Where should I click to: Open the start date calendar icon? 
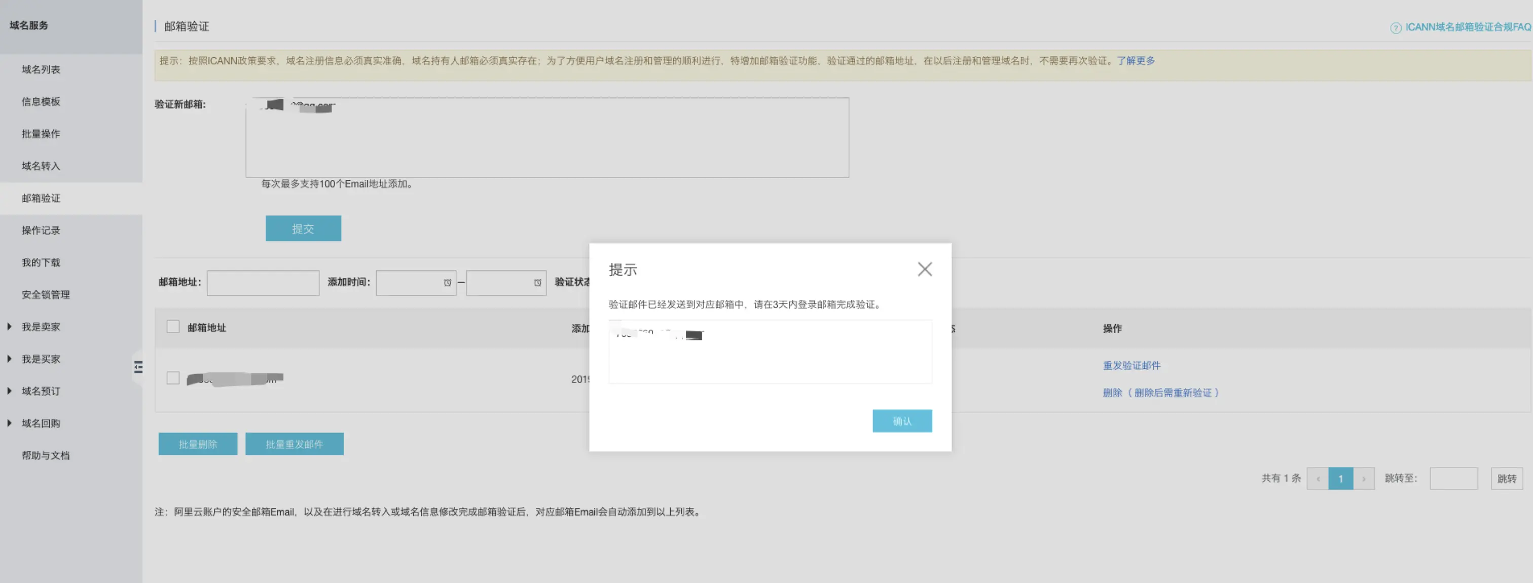coord(447,283)
